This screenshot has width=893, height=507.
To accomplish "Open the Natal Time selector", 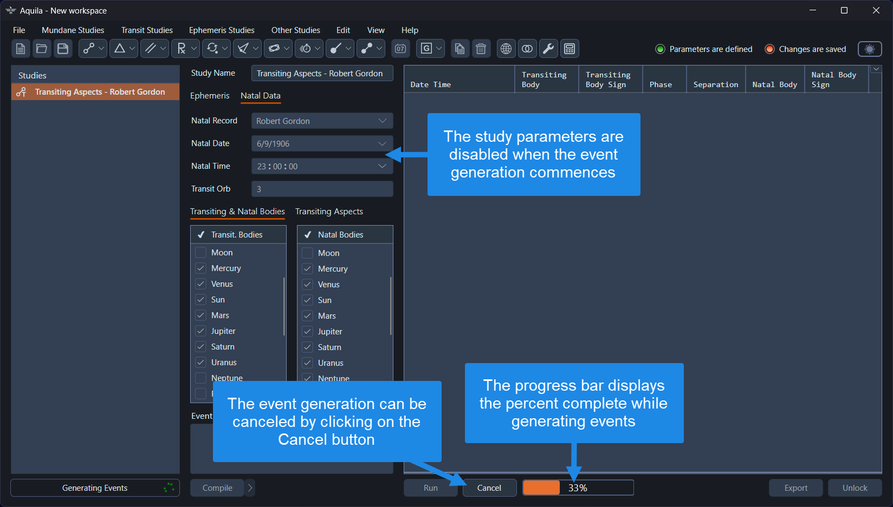I will click(x=383, y=166).
